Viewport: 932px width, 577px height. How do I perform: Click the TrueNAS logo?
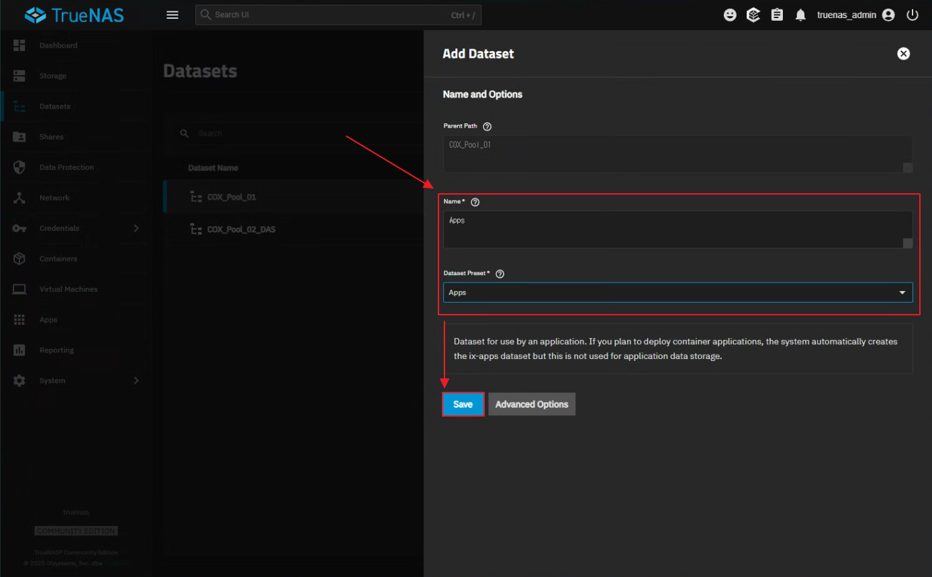point(74,15)
